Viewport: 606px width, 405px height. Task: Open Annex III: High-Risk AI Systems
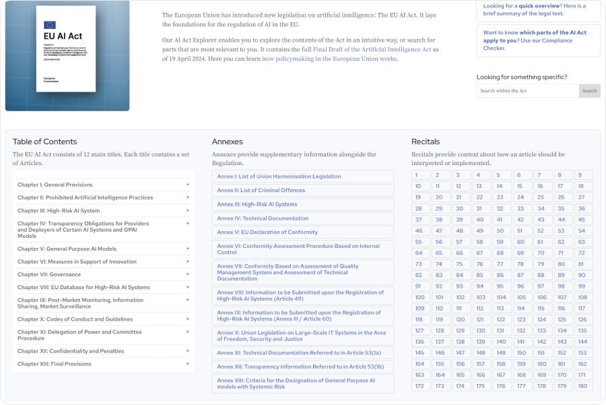pos(303,204)
